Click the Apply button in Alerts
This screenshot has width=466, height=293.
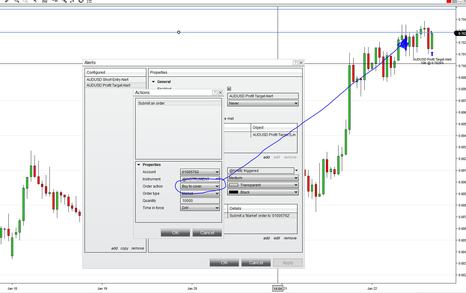click(288, 263)
